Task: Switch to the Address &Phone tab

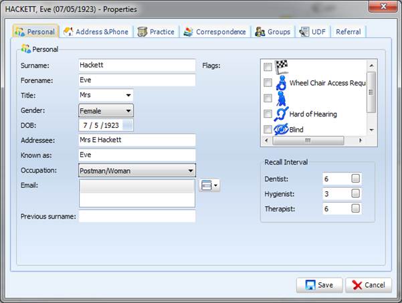Action: [98, 32]
